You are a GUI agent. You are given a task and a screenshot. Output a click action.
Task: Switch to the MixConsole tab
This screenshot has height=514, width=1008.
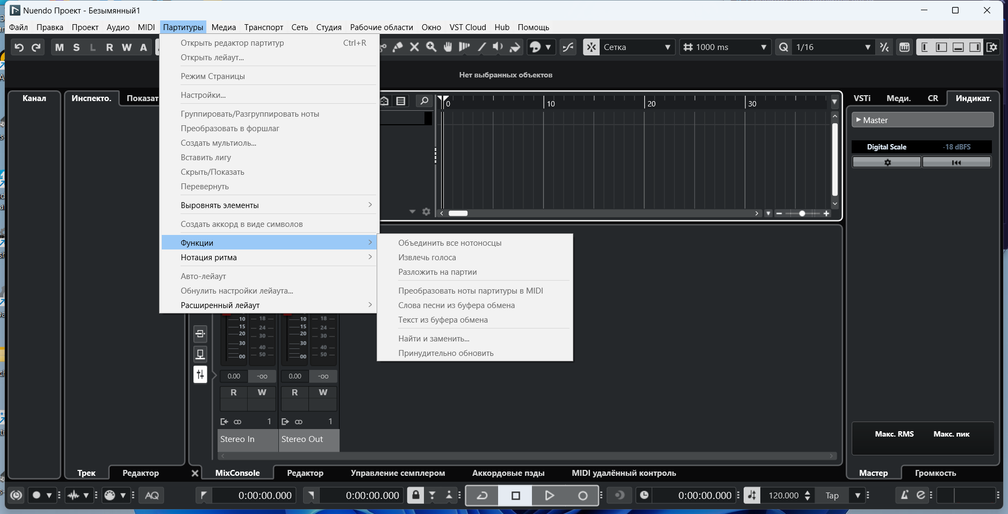tap(237, 473)
